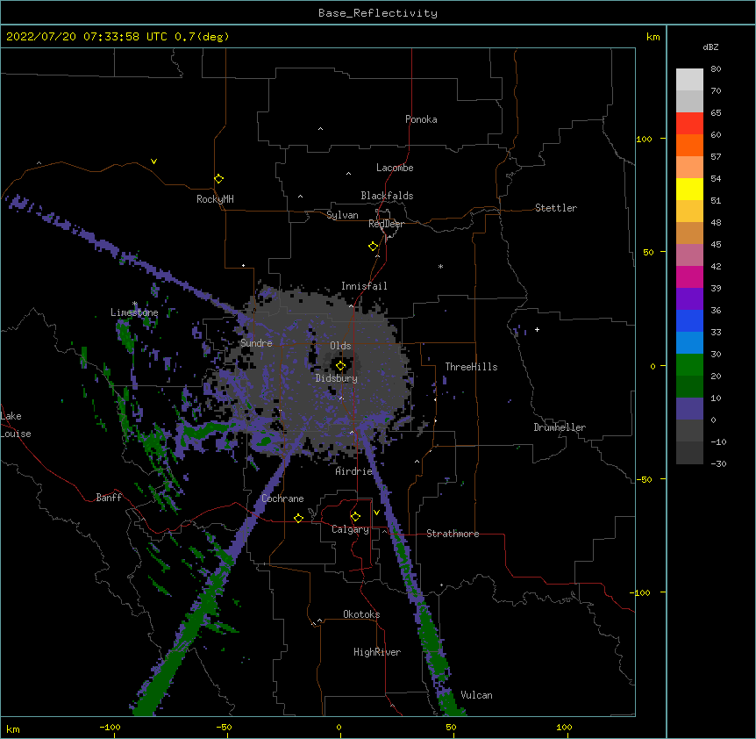756x739 pixels.
Task: Click the yellow V marker northwest of RockyMH
Action: [153, 161]
